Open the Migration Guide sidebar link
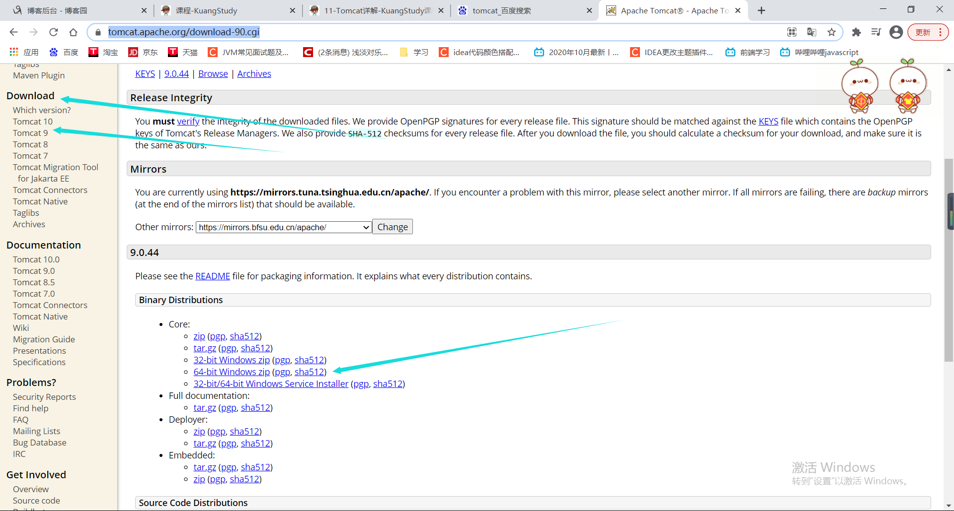 44,339
